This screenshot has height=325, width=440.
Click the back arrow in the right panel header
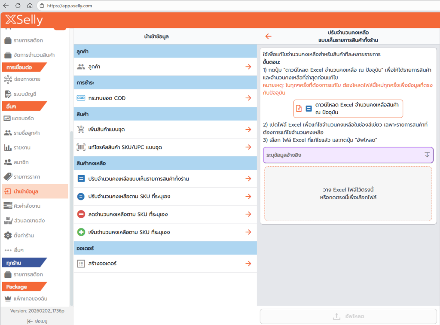coord(269,36)
